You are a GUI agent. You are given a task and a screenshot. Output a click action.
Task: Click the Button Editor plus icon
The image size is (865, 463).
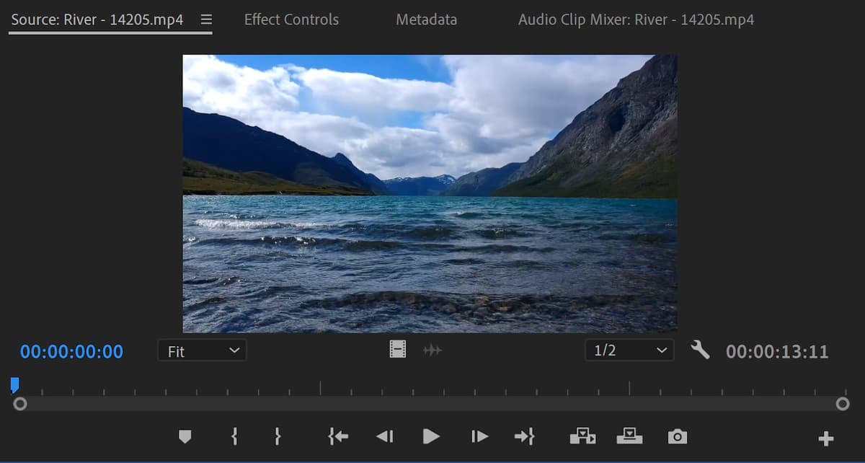pyautogui.click(x=826, y=436)
